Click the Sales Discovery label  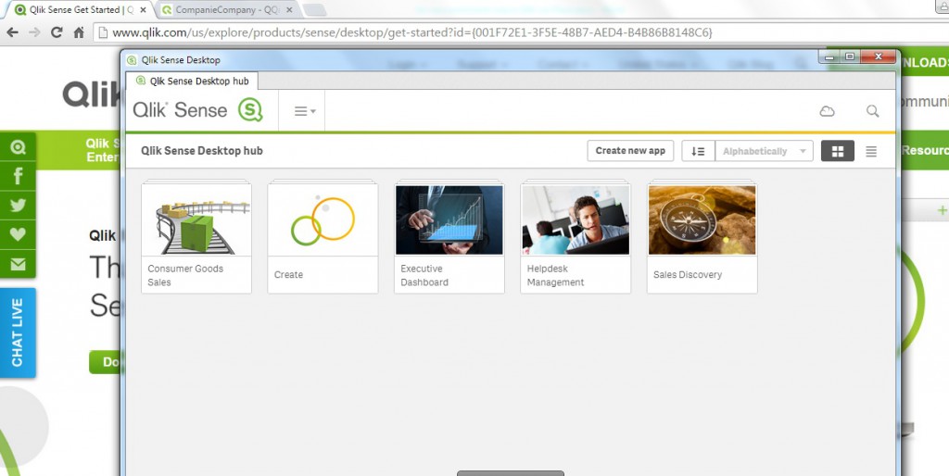688,275
